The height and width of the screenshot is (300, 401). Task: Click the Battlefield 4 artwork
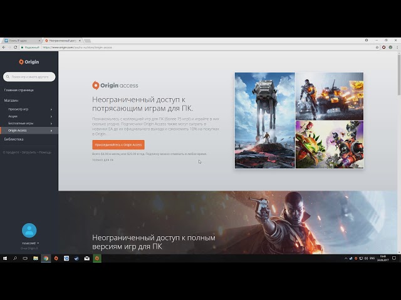(330, 96)
